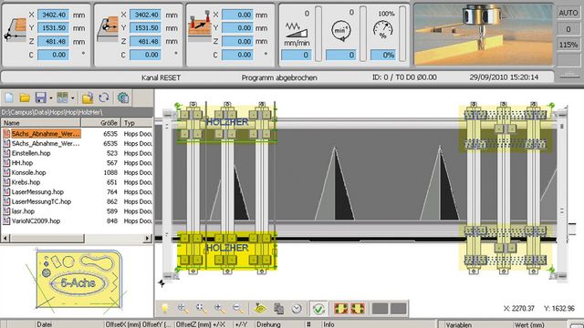
Task: Click the first zoom magnifier icon
Action: click(182, 308)
